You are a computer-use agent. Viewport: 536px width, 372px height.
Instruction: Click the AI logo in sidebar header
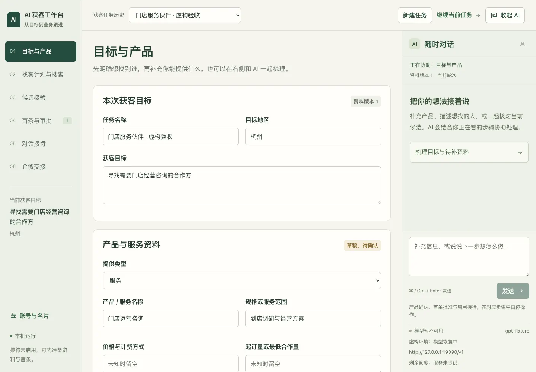(x=14, y=19)
